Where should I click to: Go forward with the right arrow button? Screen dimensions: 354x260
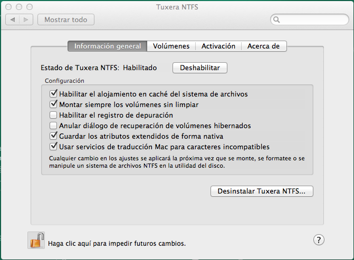pos(26,20)
